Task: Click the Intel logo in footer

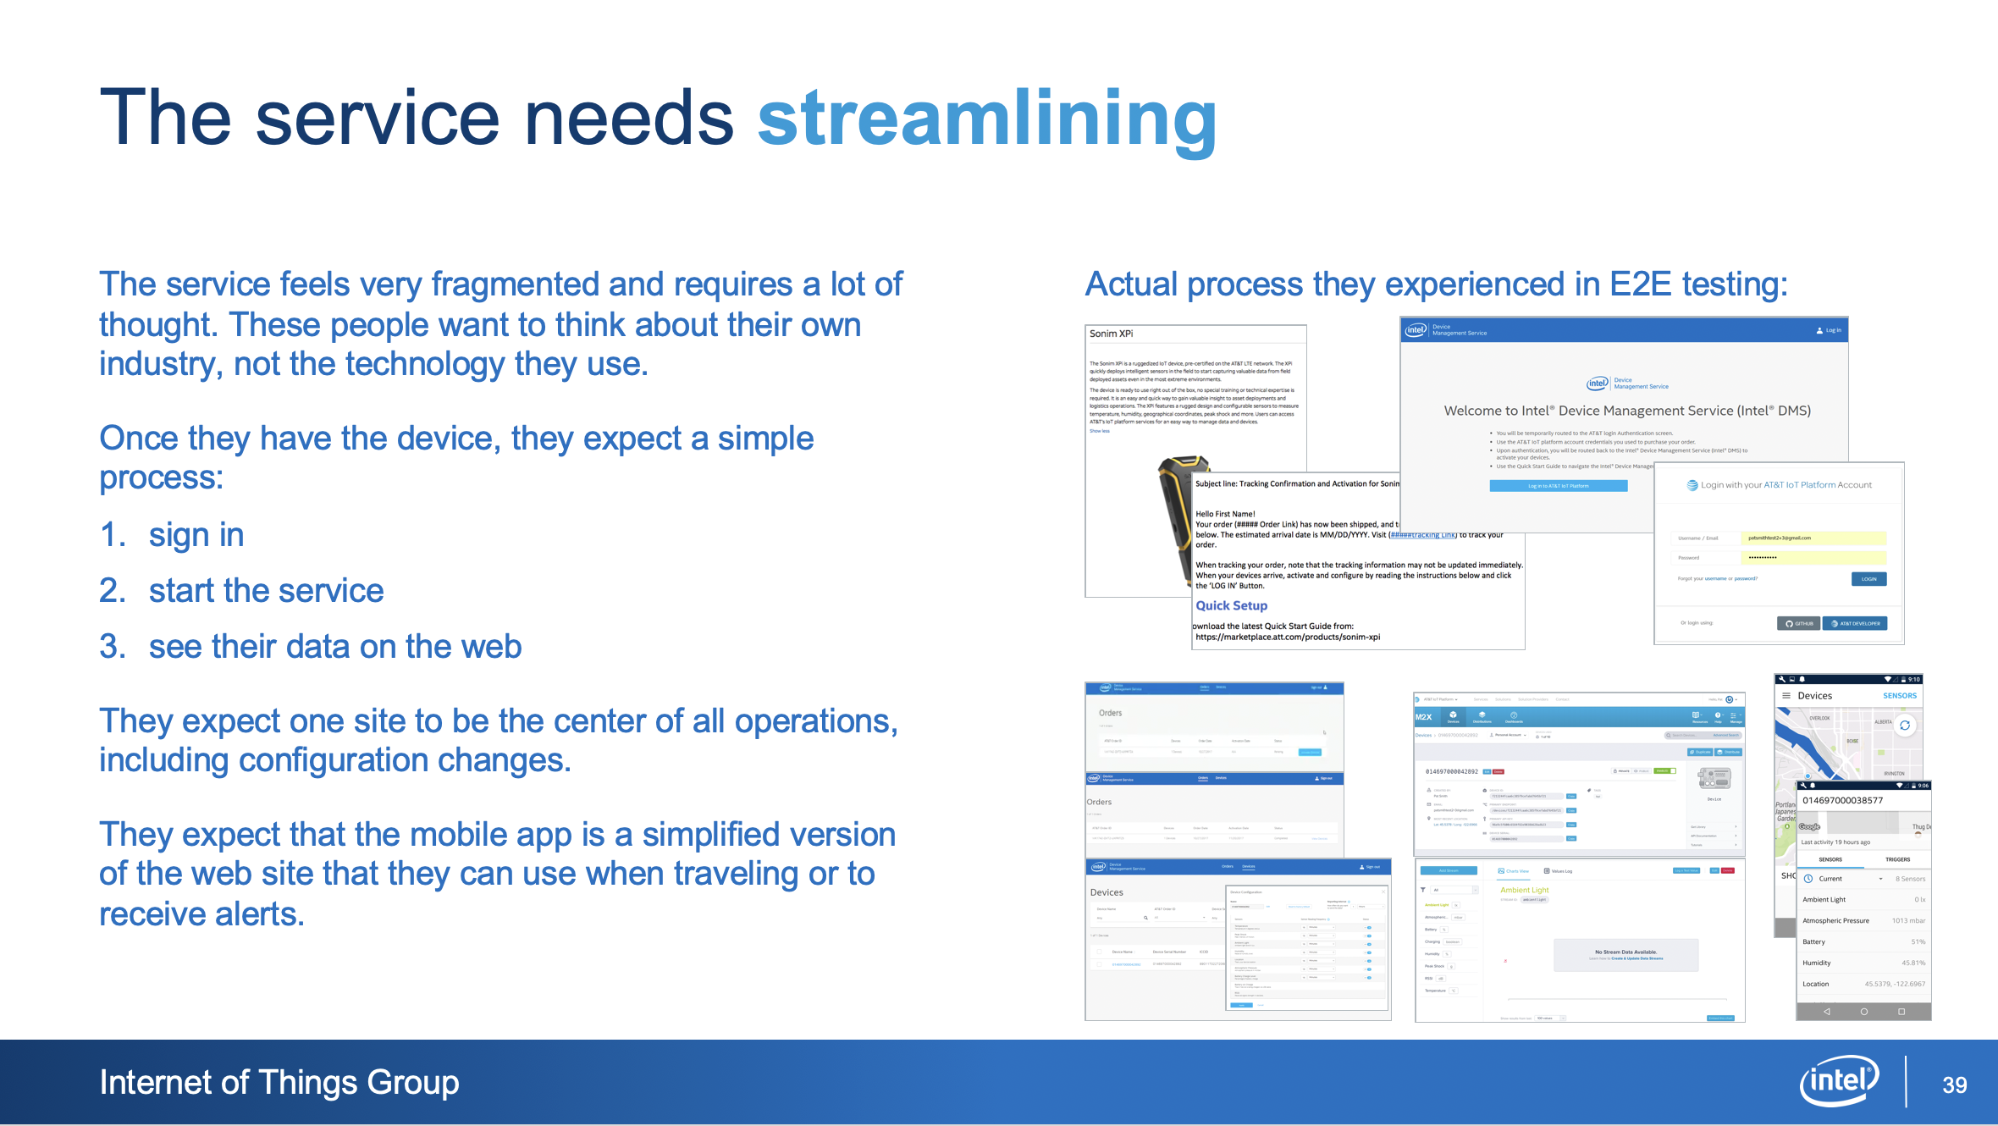Action: pyautogui.click(x=1839, y=1081)
